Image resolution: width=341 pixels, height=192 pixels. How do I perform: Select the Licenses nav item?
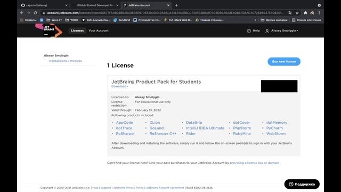pyautogui.click(x=77, y=31)
